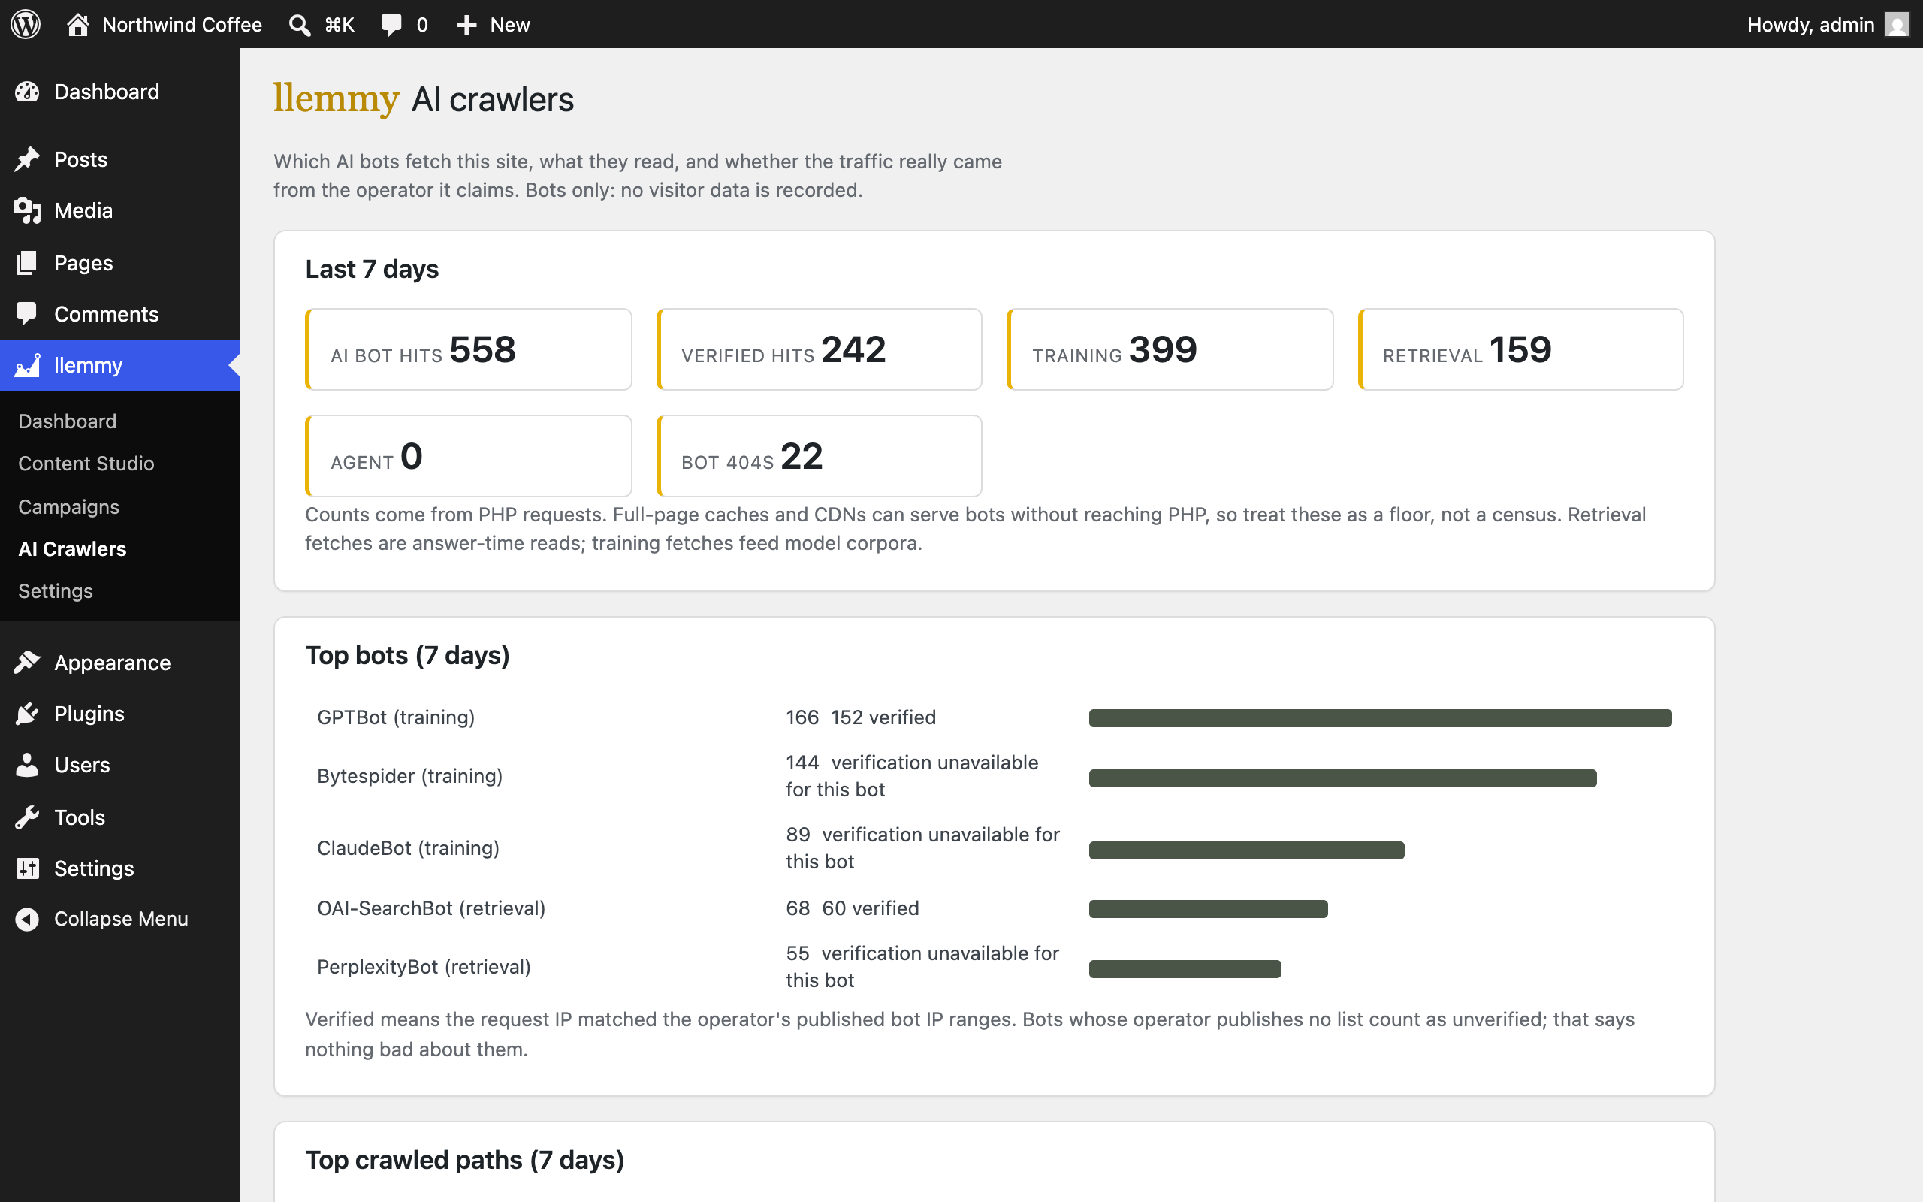
Task: Click the OAI-SearchBot hits bar
Action: click(1208, 909)
